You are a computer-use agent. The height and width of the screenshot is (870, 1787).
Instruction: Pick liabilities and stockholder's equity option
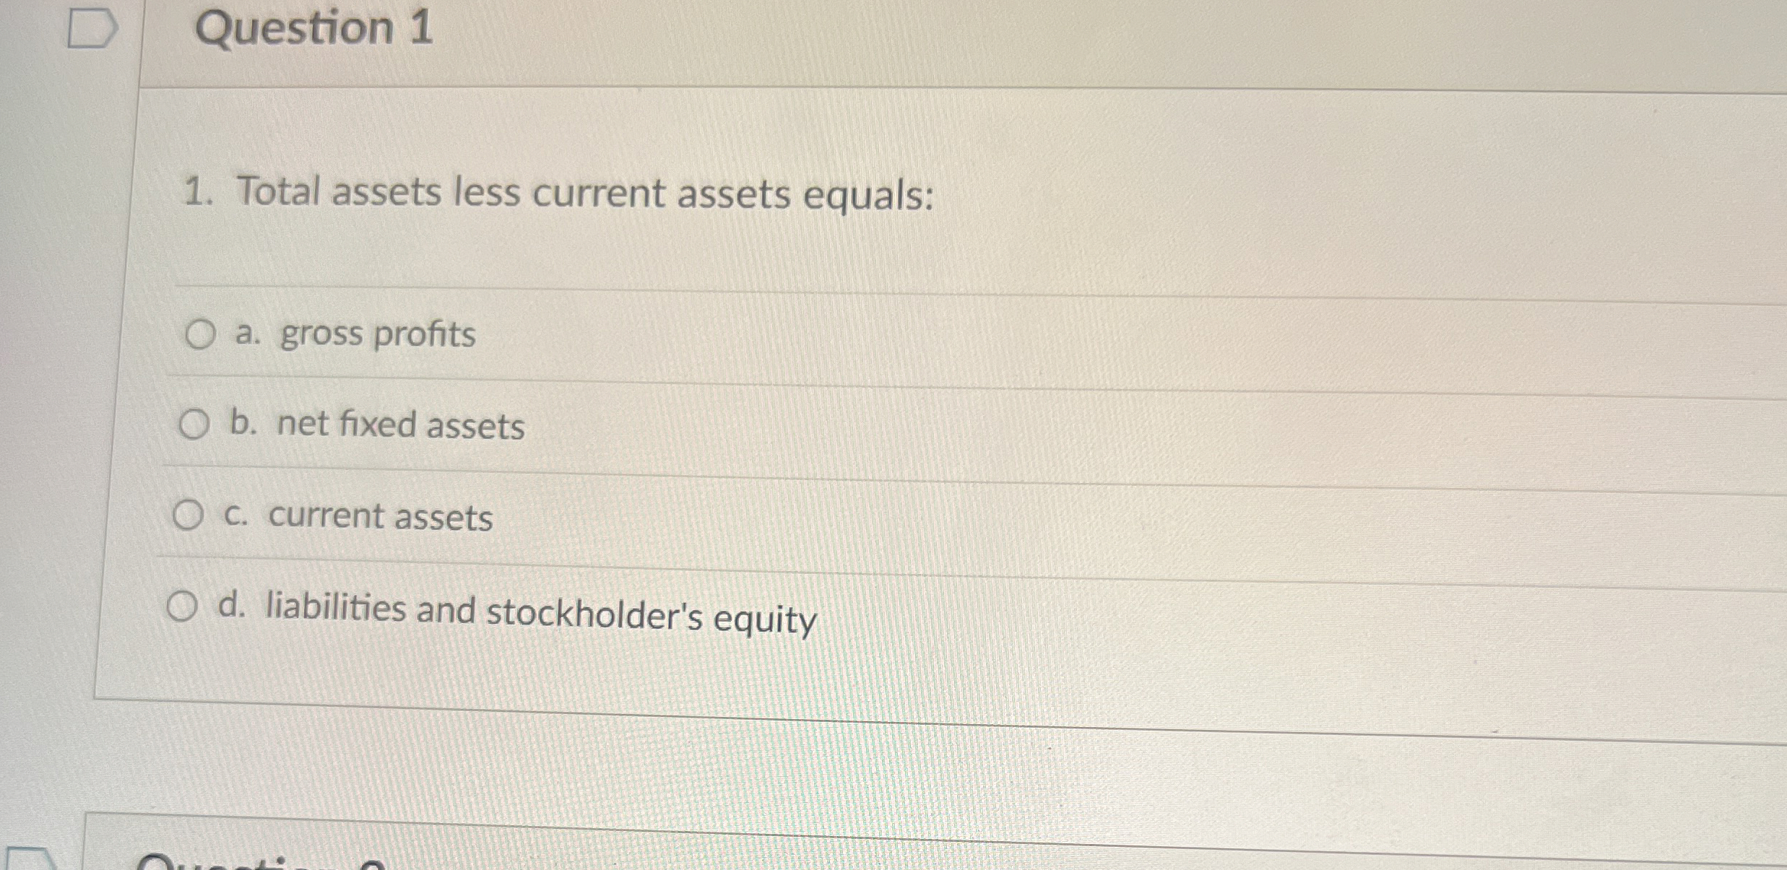(183, 606)
